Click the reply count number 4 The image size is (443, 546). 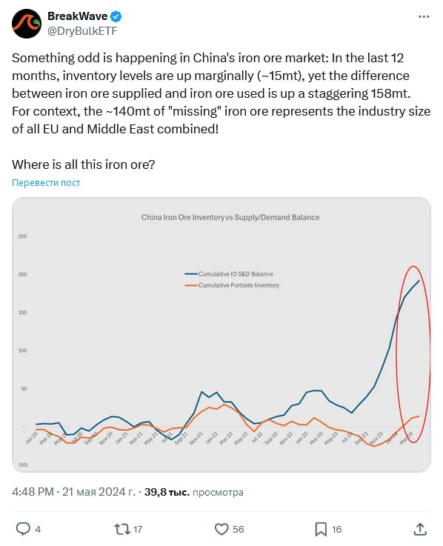coord(38,529)
